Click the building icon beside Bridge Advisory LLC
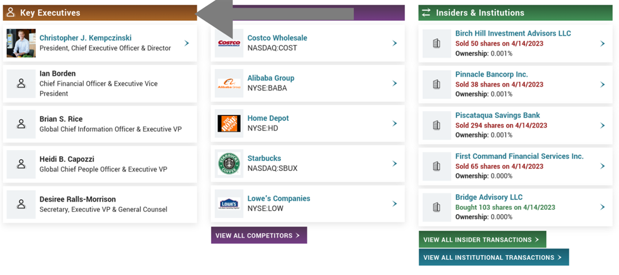The width and height of the screenshot is (619, 275). pyautogui.click(x=436, y=207)
